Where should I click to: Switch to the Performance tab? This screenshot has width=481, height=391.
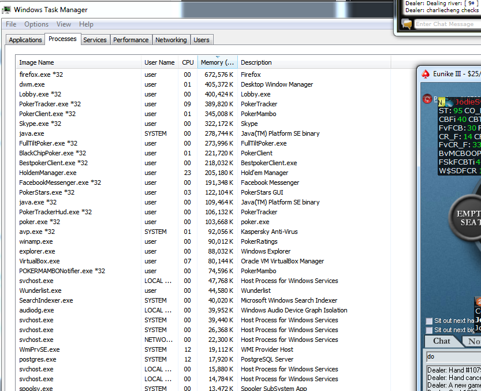point(131,40)
